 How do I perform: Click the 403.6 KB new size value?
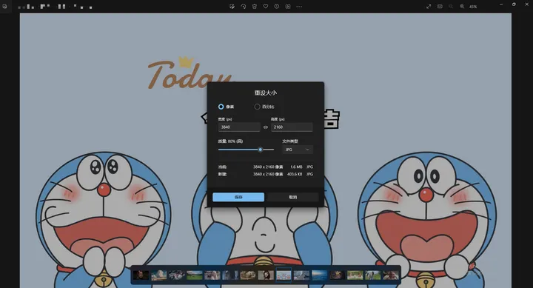coord(295,174)
